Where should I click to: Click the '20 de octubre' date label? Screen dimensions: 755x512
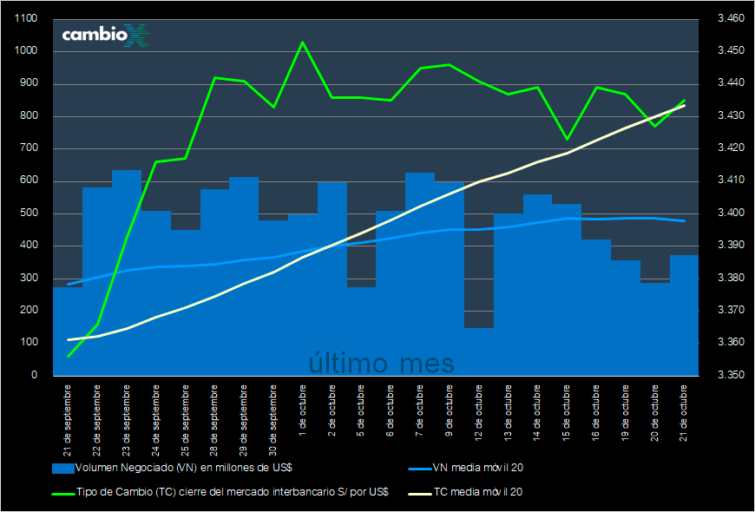[x=655, y=413]
